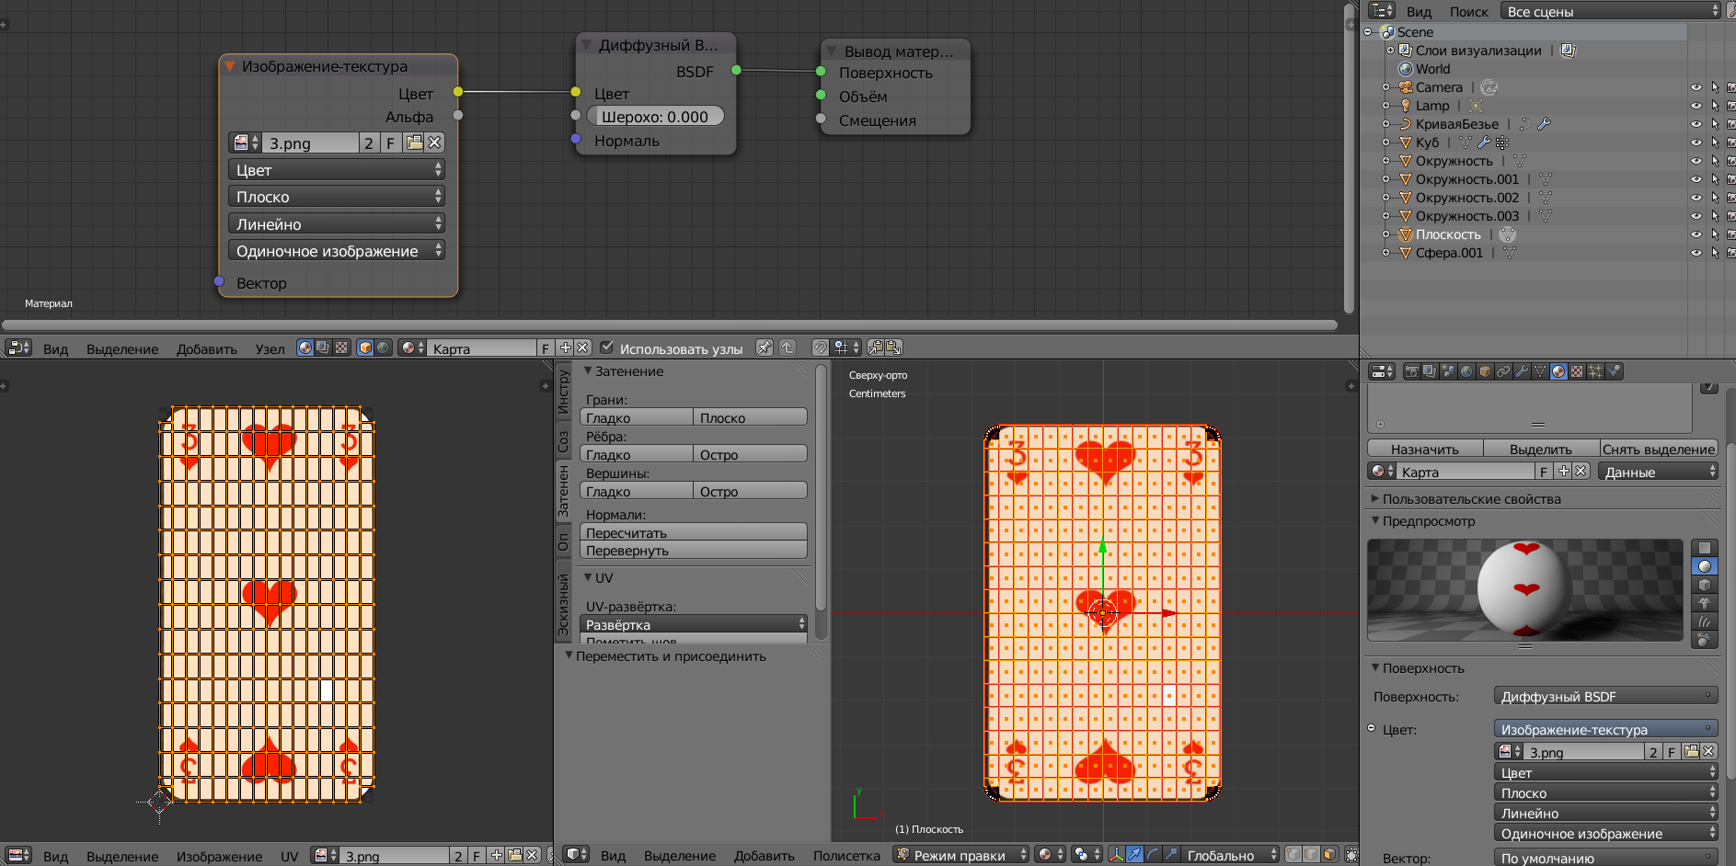Image resolution: width=1736 pixels, height=866 pixels.
Task: Click Шерохо: 0.000 roughness slider
Action: pyautogui.click(x=655, y=117)
